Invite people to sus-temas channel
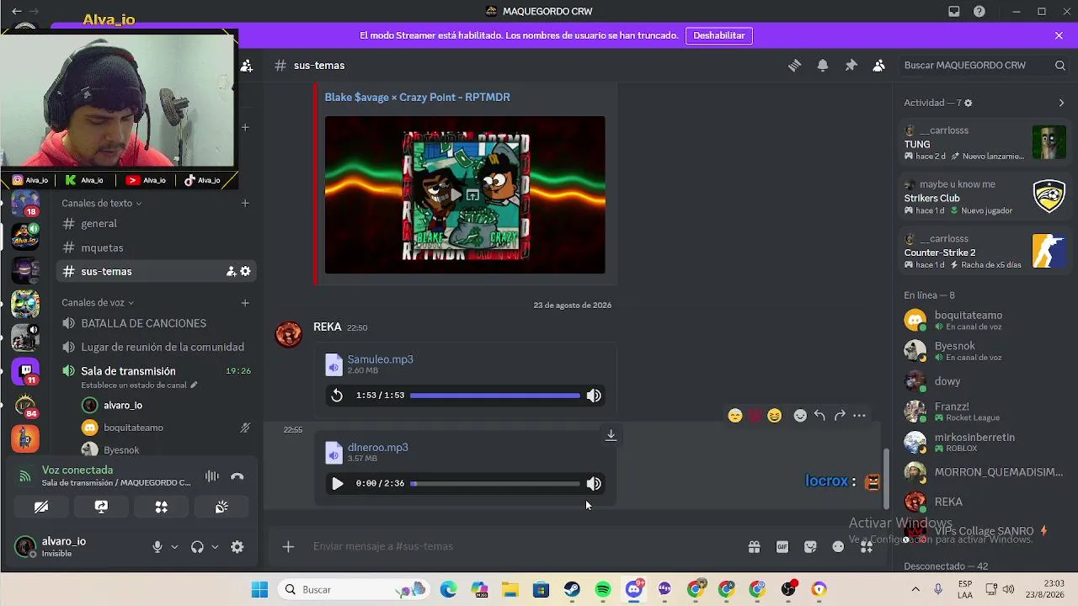Image resolution: width=1078 pixels, height=606 pixels. 231,271
